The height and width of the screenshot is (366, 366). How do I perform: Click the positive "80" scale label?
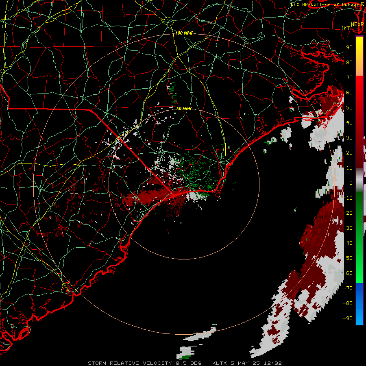point(349,62)
